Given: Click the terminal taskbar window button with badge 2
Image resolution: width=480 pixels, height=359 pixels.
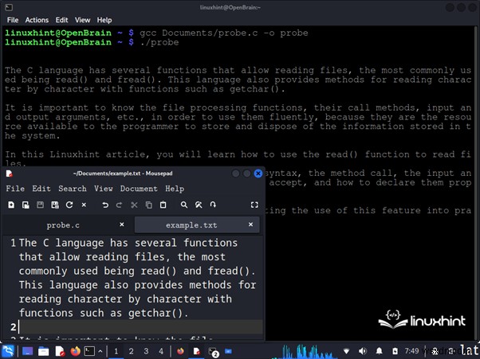Looking at the screenshot, I should (x=213, y=352).
